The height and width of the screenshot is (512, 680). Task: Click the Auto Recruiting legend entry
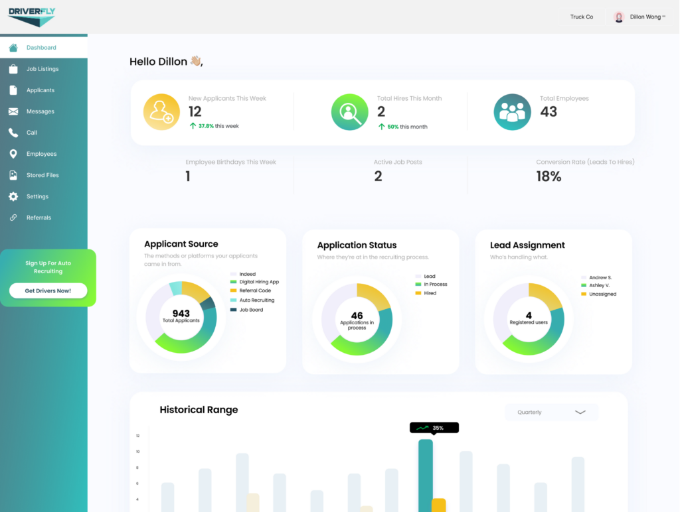(x=252, y=300)
